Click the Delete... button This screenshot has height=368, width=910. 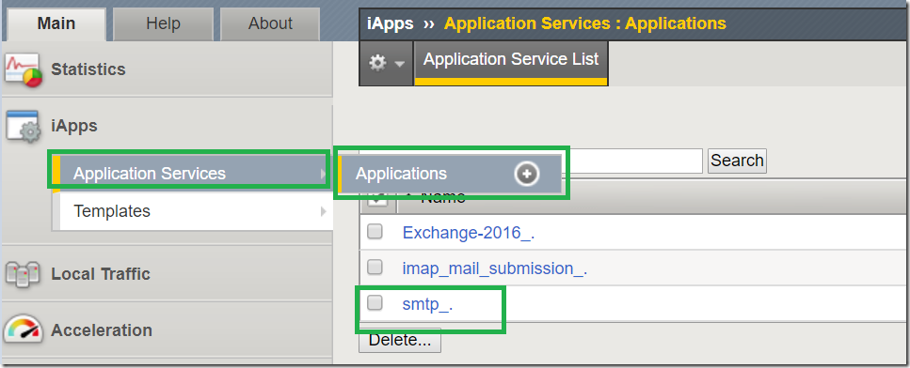point(400,340)
